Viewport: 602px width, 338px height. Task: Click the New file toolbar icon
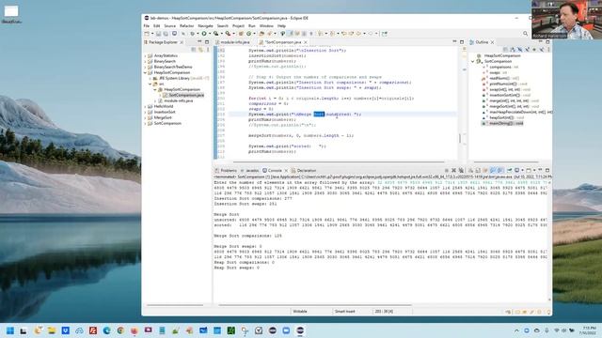(x=147, y=34)
